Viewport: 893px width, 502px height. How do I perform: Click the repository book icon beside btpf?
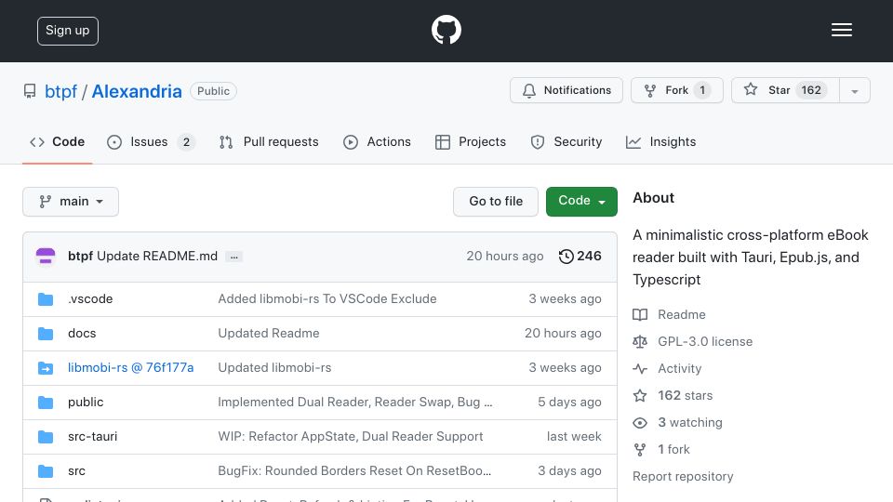[x=30, y=91]
